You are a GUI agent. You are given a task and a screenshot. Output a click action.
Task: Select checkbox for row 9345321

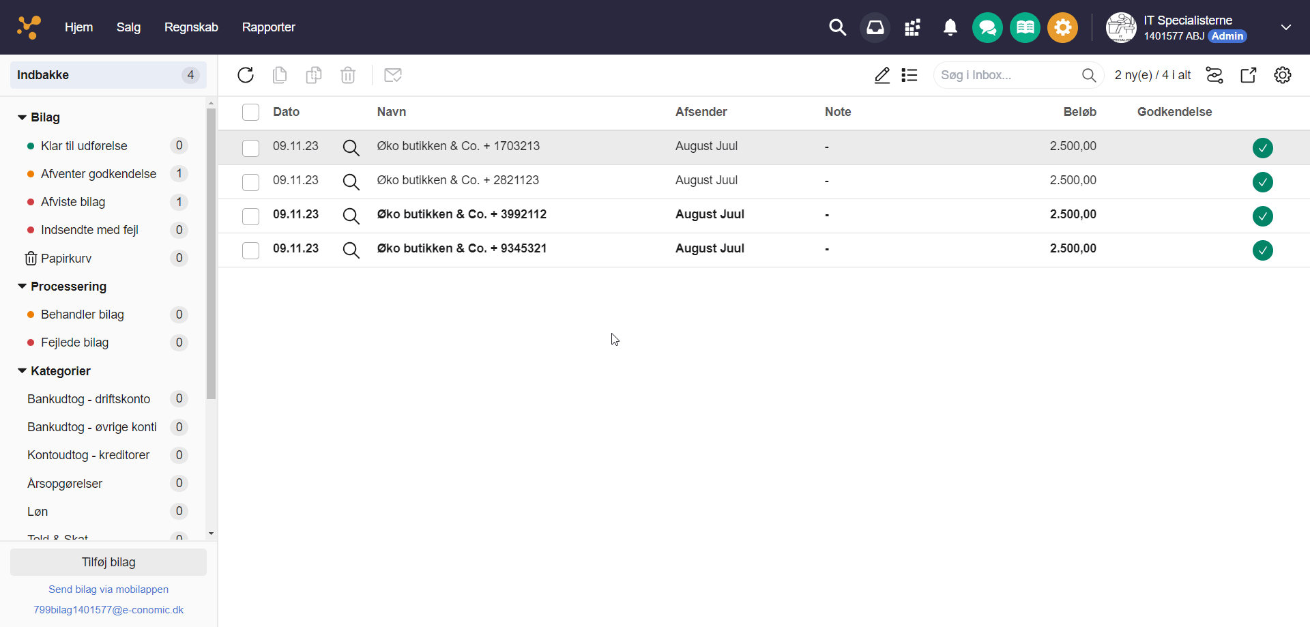click(250, 250)
